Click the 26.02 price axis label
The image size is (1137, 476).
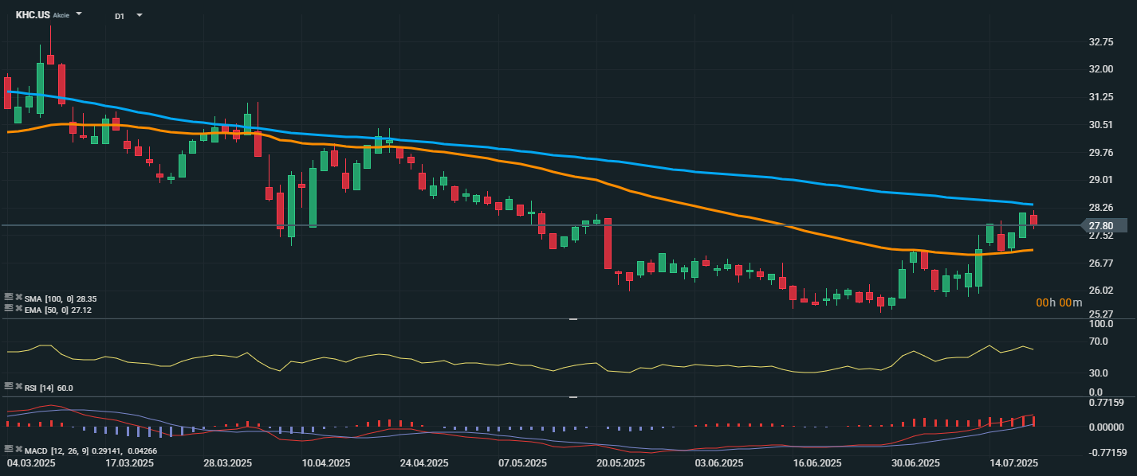[x=1100, y=291]
